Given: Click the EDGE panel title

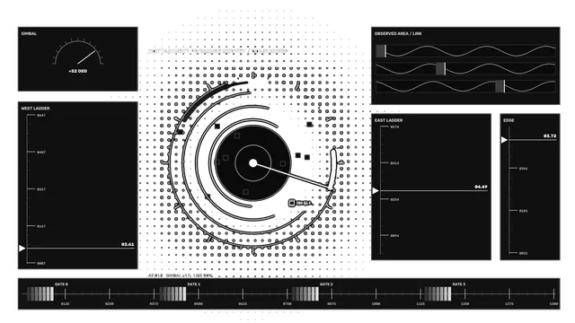Looking at the screenshot, I should 509,120.
